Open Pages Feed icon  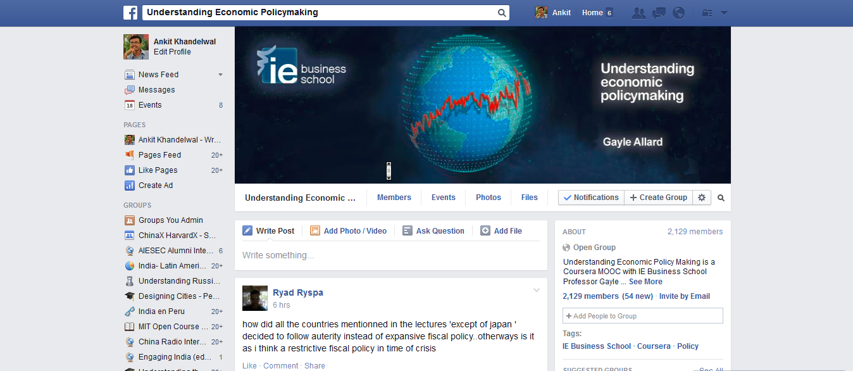[x=130, y=155]
